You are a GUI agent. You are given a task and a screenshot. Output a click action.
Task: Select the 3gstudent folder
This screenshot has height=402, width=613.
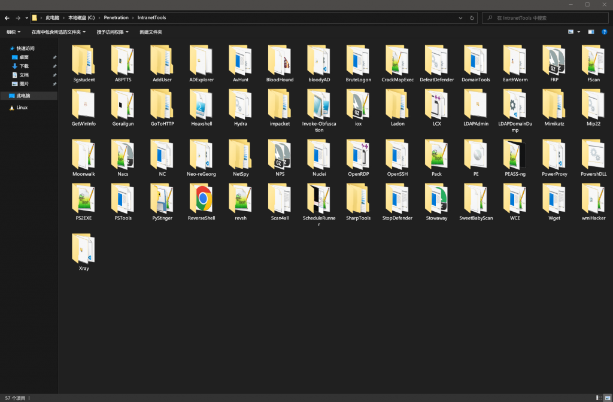point(84,63)
